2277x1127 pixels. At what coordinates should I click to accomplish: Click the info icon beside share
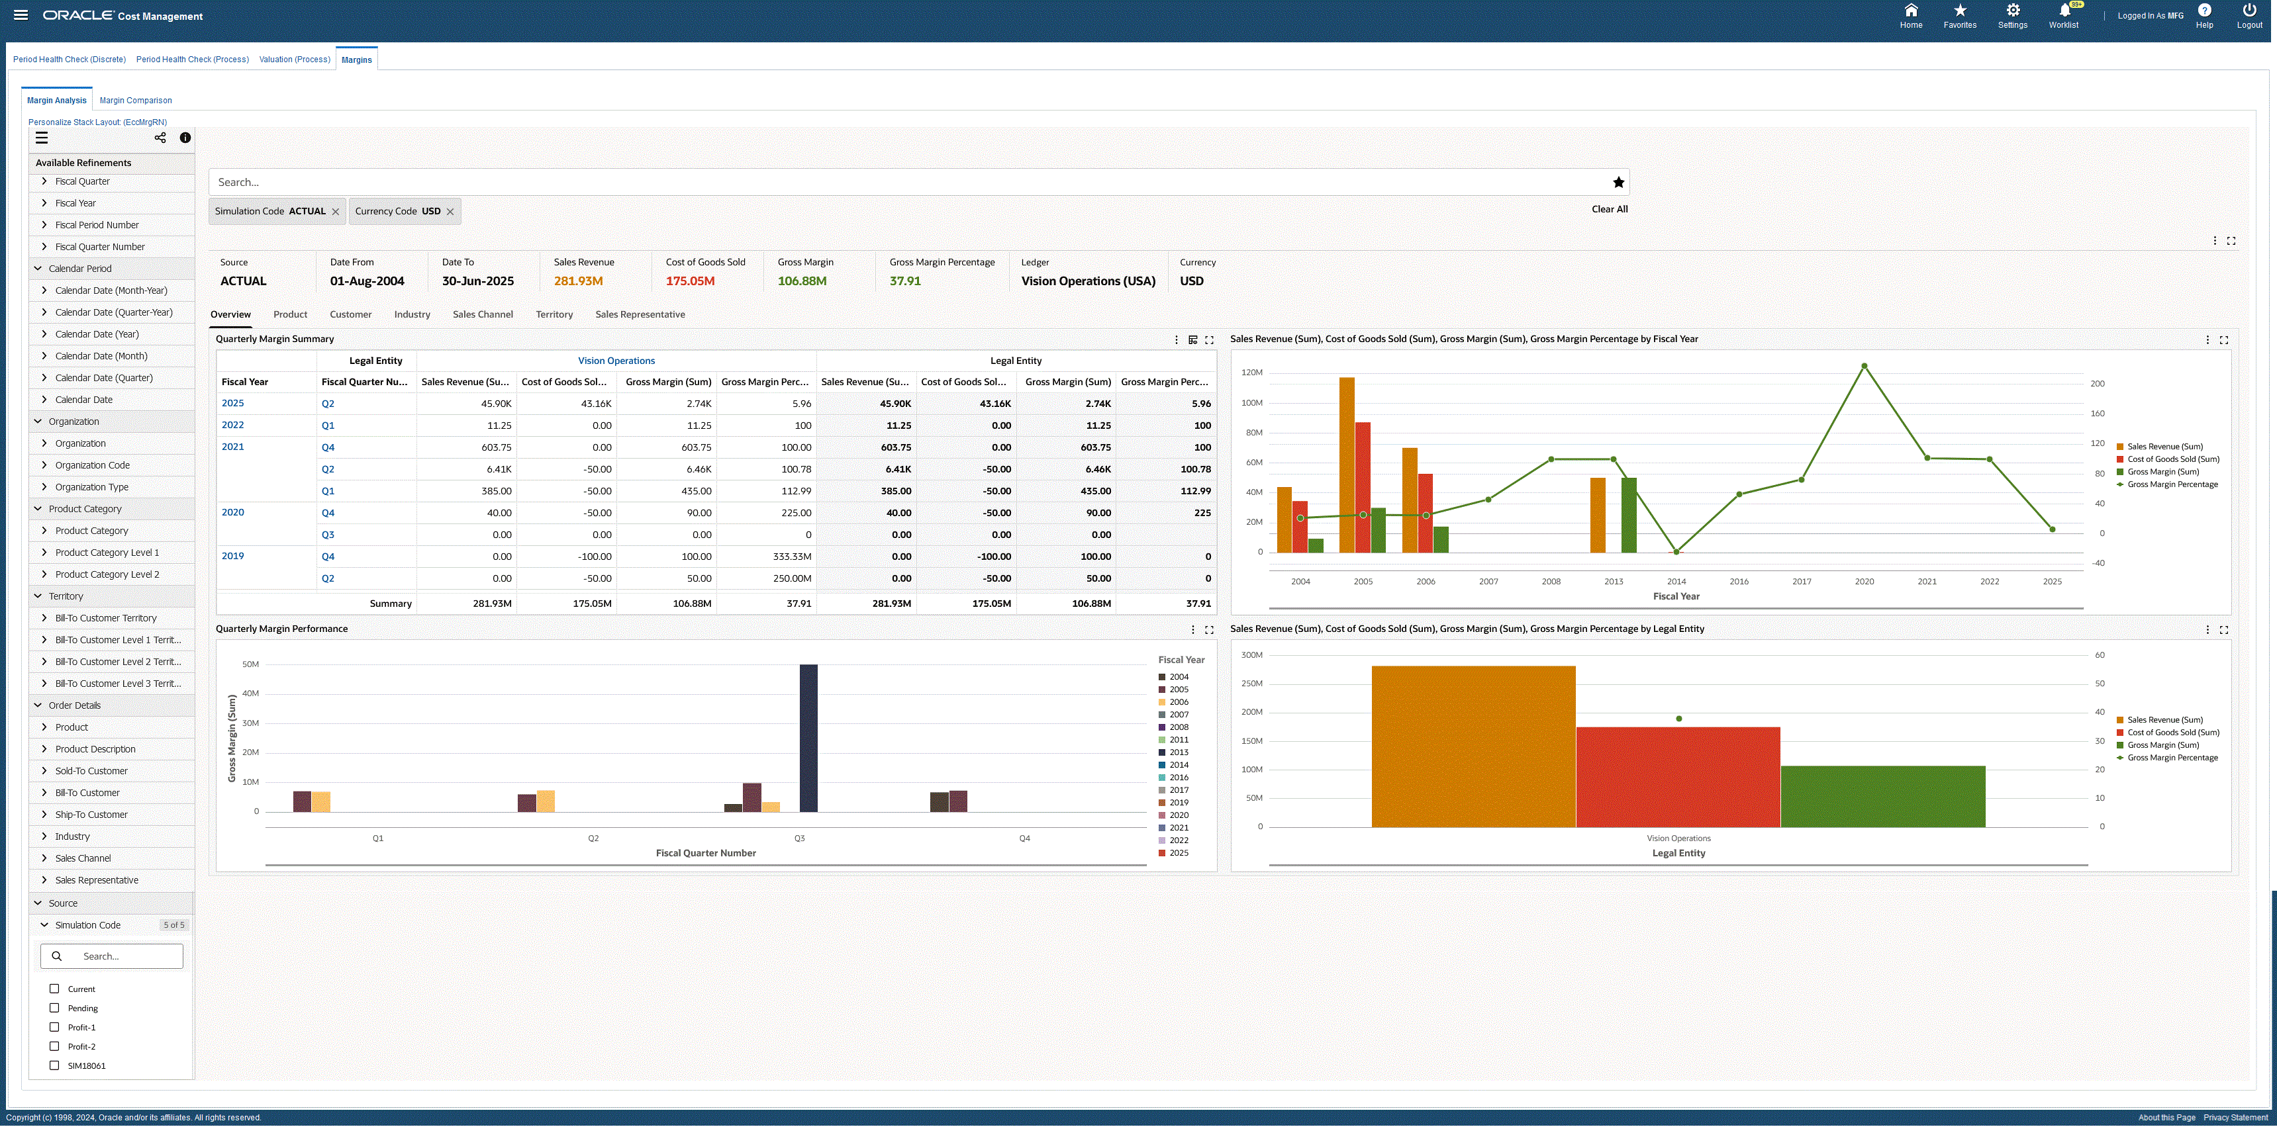[185, 138]
